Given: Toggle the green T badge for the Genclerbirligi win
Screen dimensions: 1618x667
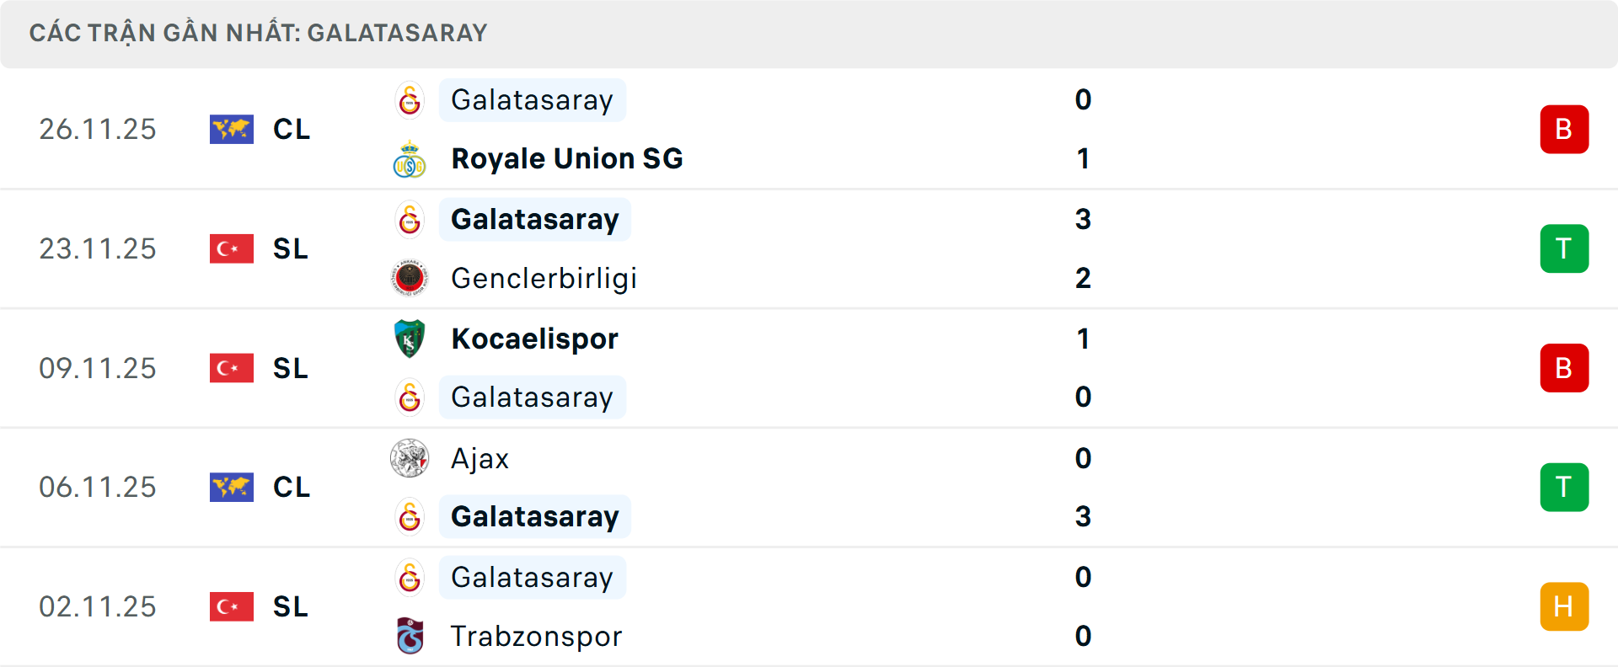Looking at the screenshot, I should pos(1564,248).
